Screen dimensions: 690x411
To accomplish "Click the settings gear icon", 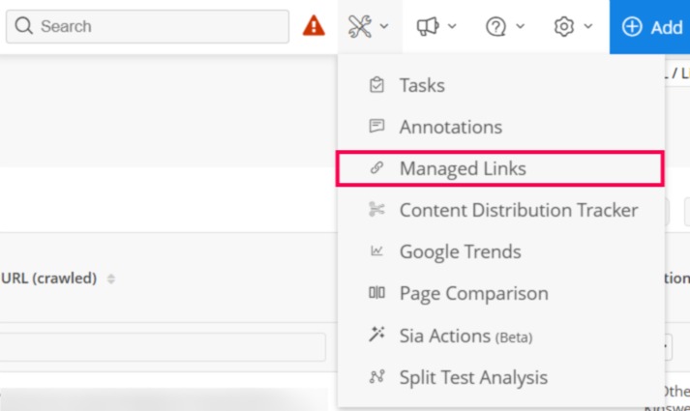I will (x=563, y=27).
